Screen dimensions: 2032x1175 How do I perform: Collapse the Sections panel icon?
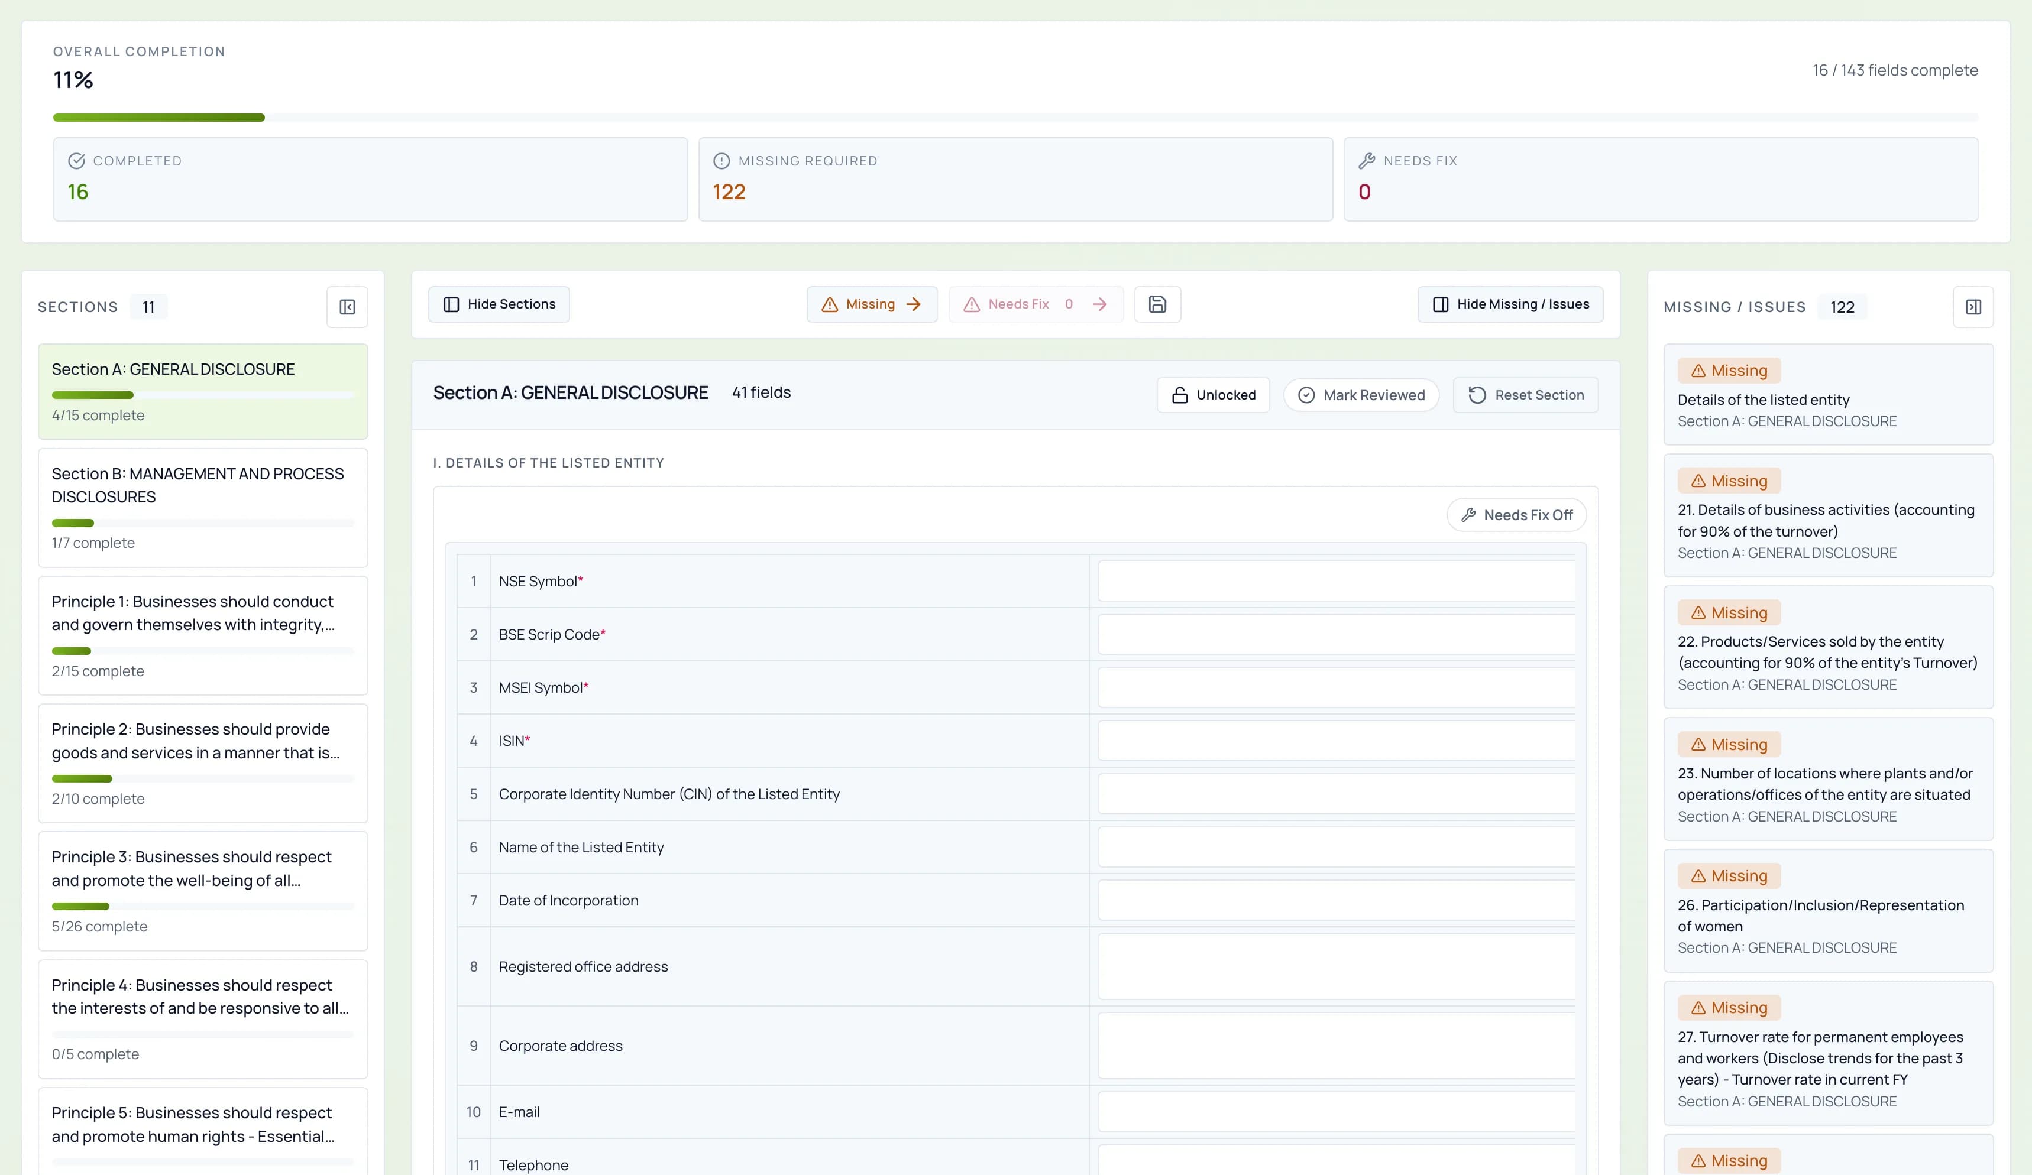[x=347, y=307]
